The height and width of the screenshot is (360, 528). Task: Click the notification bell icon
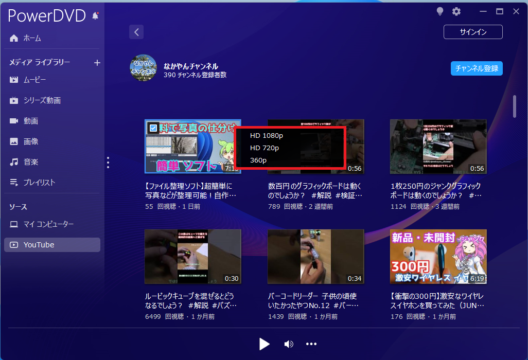point(95,15)
